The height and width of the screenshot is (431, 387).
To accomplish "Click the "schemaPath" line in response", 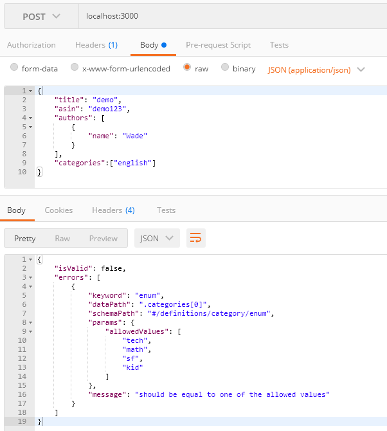I will (181, 313).
